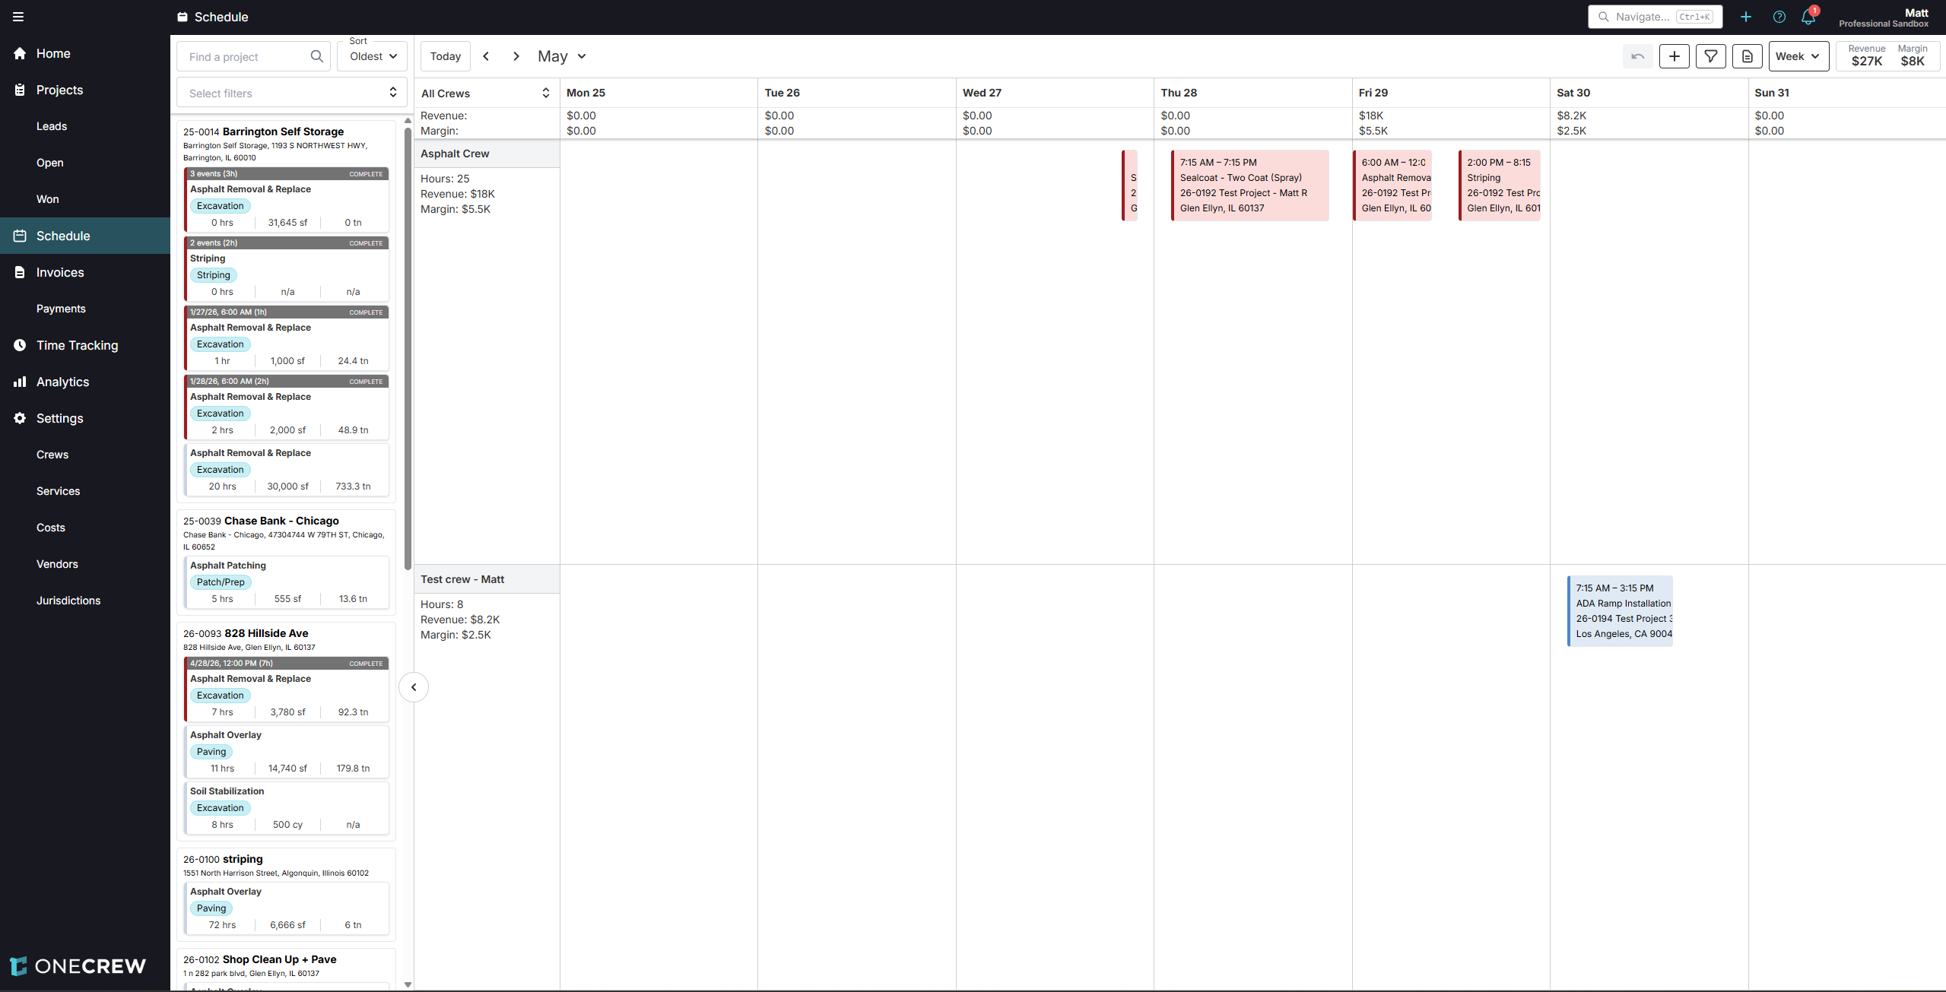1946x992 pixels.
Task: Open the narrow red event on Wed 27
Action: coord(1130,185)
